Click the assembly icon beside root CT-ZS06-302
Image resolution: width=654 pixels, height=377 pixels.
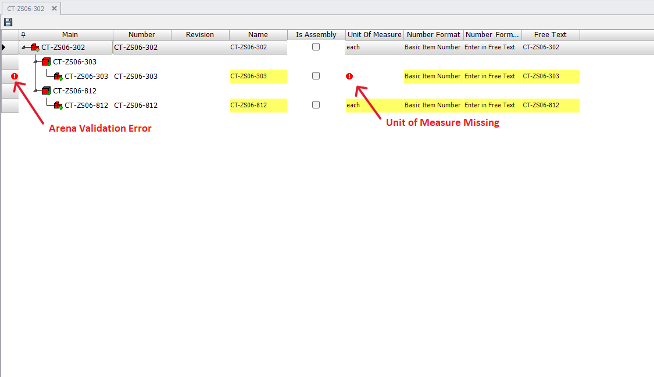click(35, 48)
